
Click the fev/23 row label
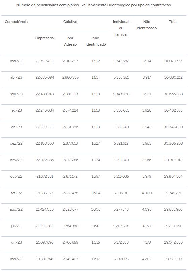click(x=16, y=110)
